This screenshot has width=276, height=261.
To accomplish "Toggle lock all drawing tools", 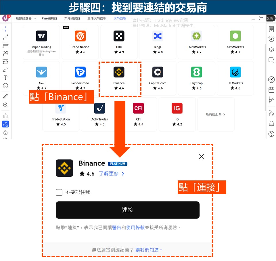I will click(x=5, y=132).
